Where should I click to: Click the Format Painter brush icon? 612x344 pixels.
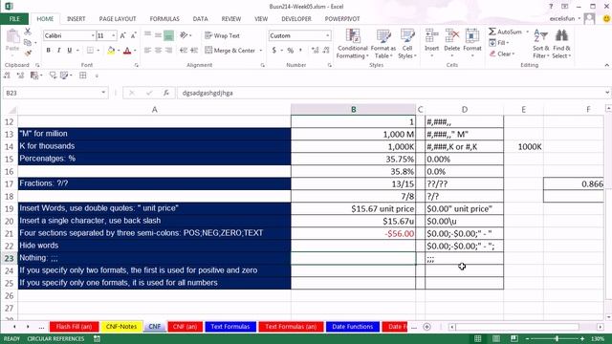coord(28,53)
